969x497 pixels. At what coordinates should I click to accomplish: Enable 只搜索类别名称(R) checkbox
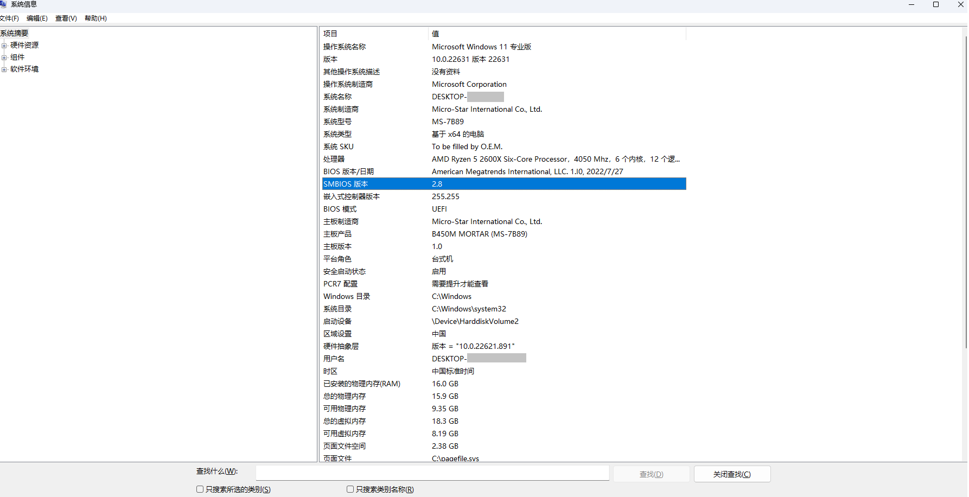(x=350, y=489)
